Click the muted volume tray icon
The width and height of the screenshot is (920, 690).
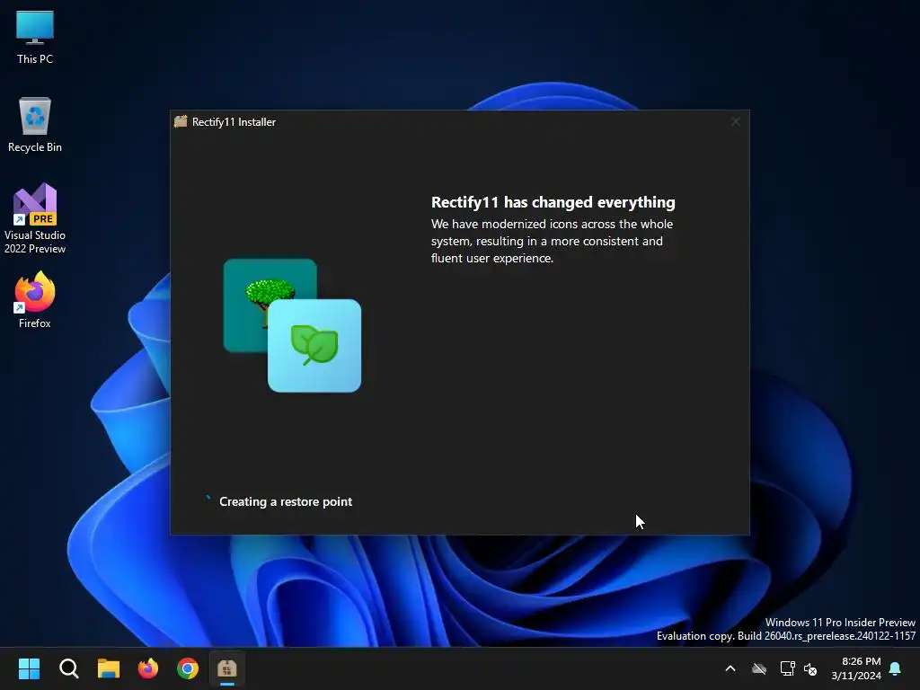point(810,668)
